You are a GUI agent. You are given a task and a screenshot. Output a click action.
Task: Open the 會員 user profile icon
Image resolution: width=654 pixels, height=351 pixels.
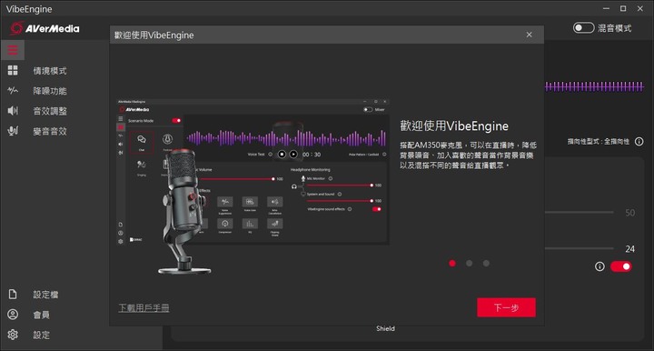[13, 315]
